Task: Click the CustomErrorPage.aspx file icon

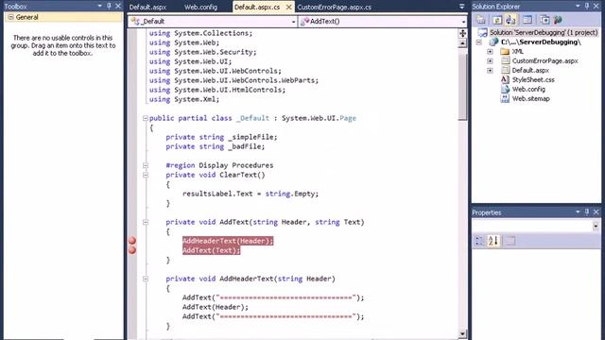Action: click(x=505, y=60)
